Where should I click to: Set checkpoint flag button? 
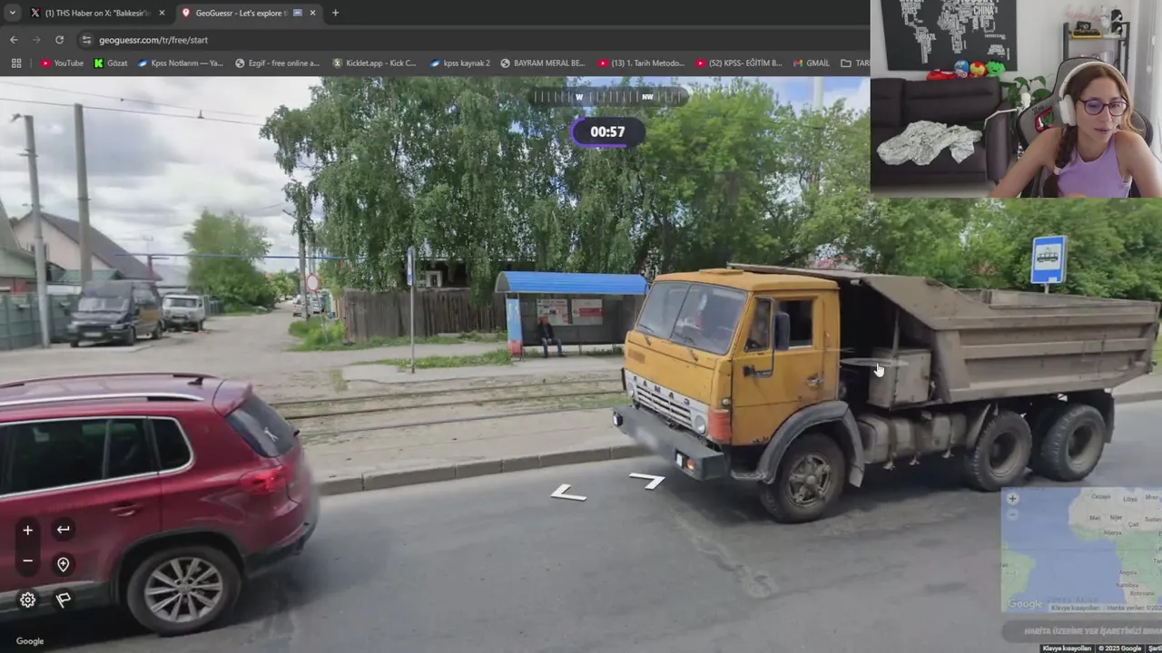pyautogui.click(x=63, y=599)
